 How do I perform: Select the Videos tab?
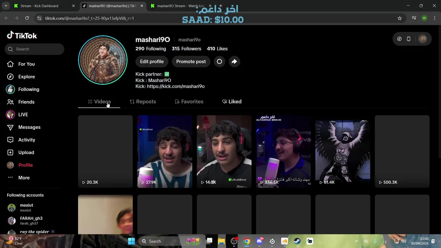click(99, 102)
